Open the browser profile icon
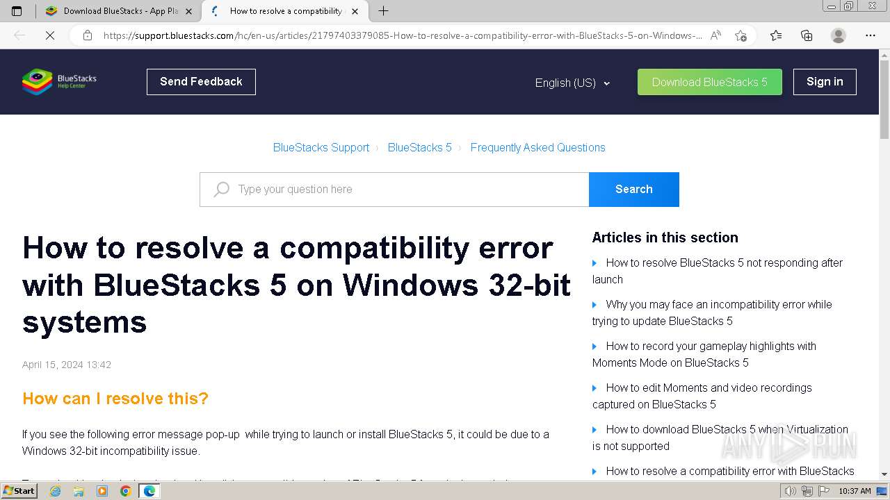 (x=839, y=35)
